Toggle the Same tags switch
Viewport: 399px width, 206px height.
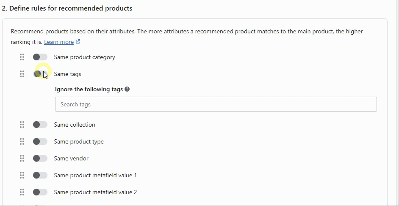coord(40,74)
